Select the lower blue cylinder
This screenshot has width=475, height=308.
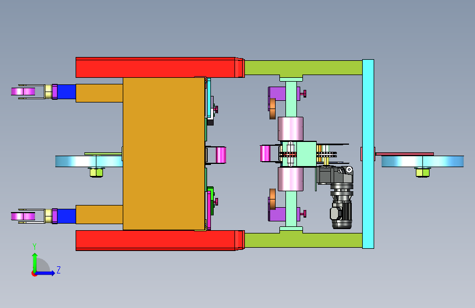66,216
